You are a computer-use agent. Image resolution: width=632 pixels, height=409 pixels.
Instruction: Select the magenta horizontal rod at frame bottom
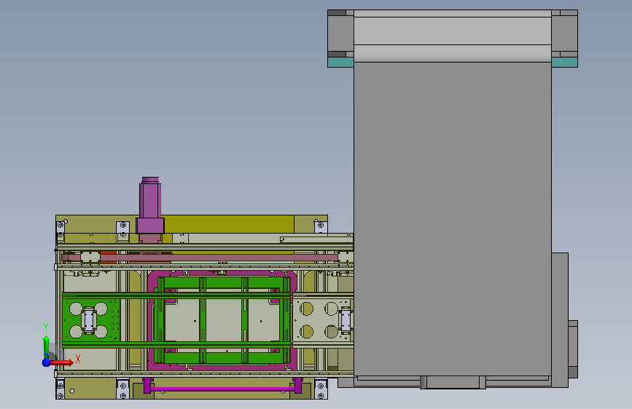coord(222,389)
